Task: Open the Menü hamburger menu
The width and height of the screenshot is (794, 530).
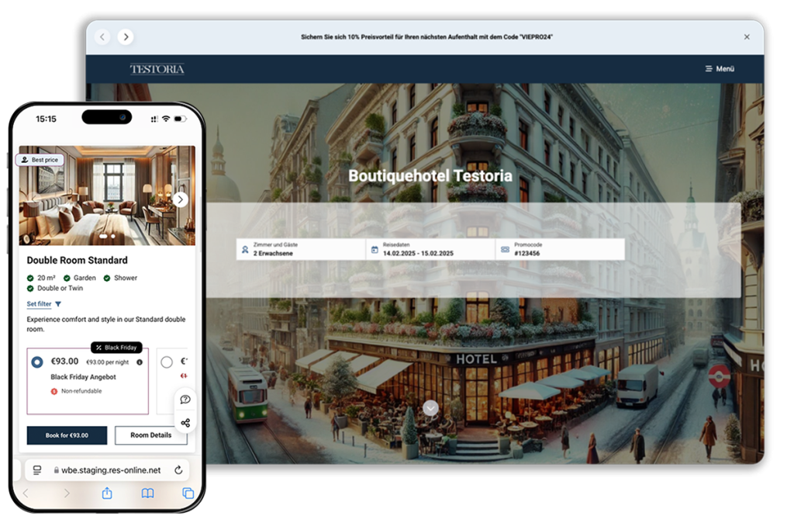Action: [720, 69]
